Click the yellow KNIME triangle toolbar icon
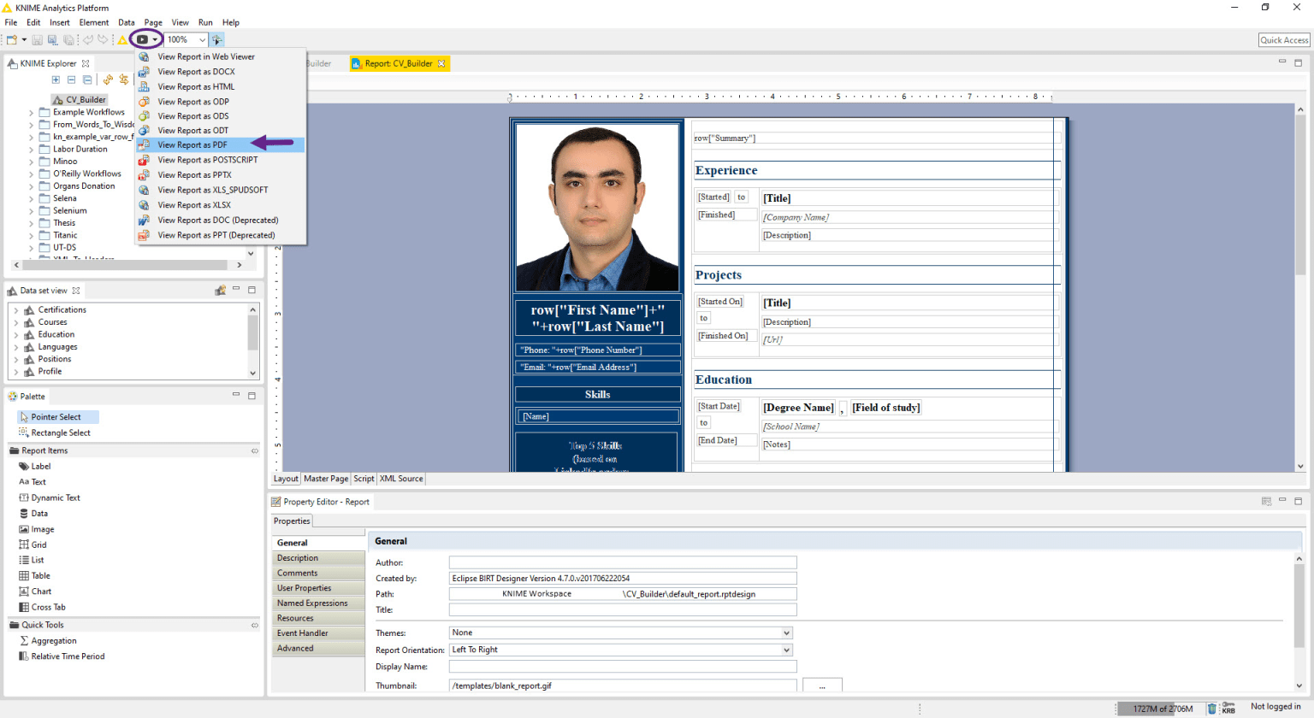This screenshot has height=718, width=1314. pos(122,39)
